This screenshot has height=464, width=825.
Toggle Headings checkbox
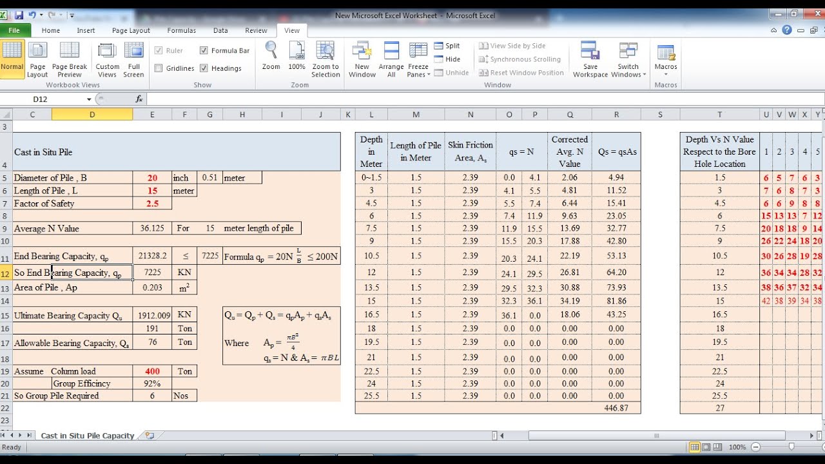204,68
